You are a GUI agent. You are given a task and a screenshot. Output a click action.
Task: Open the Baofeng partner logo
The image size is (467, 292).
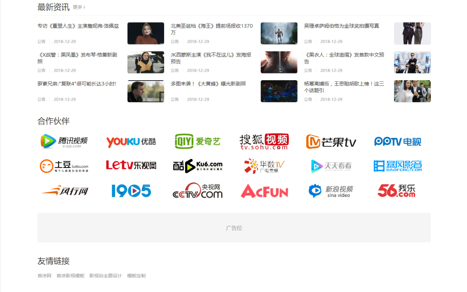click(x=397, y=166)
